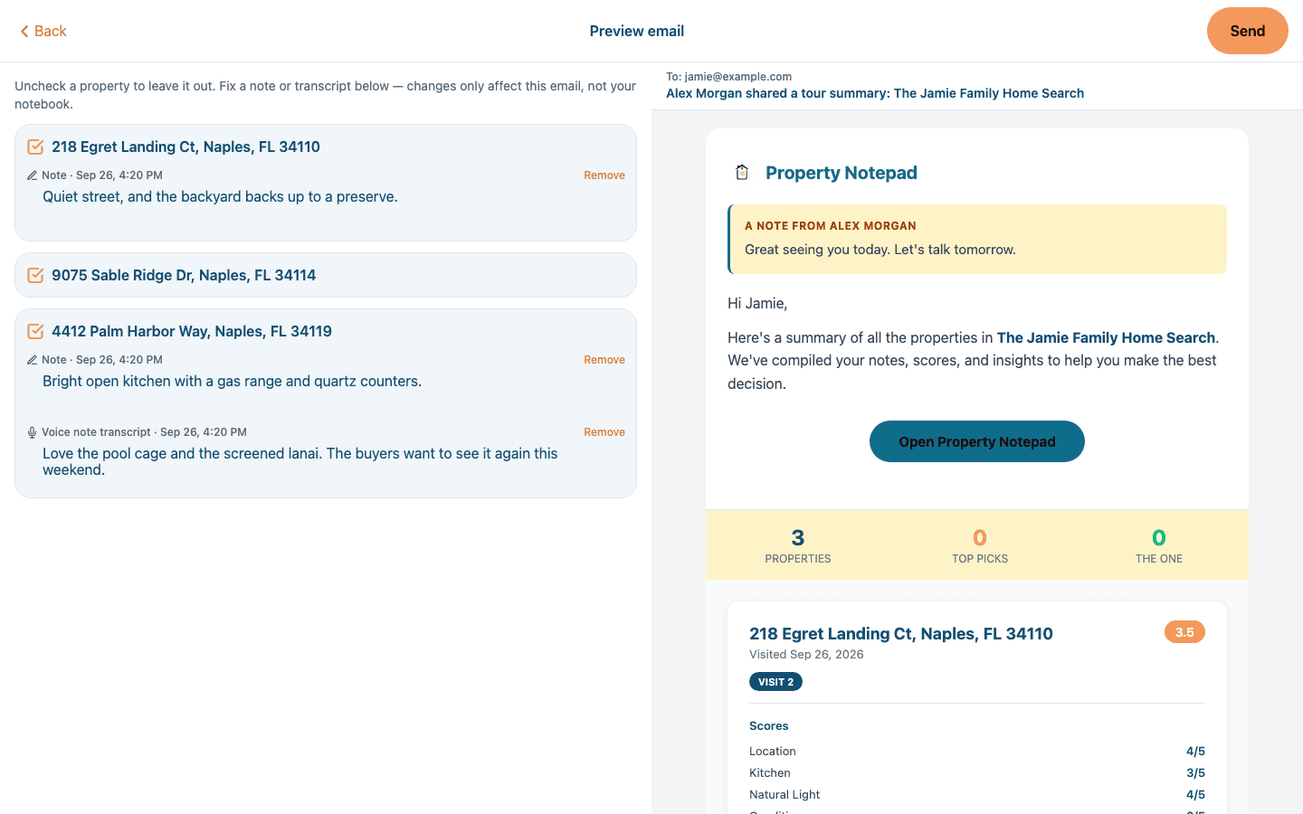Image resolution: width=1303 pixels, height=814 pixels.
Task: Open Property Notepad from email preview
Action: click(x=977, y=441)
